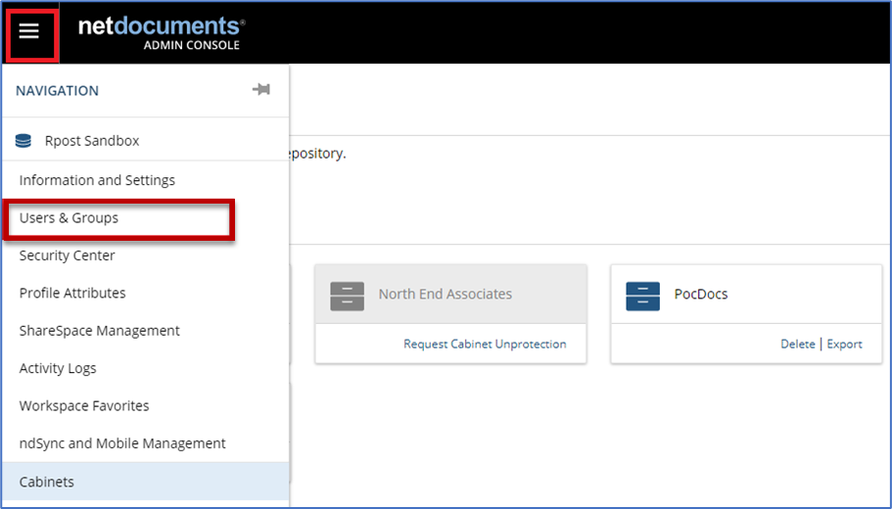The image size is (892, 509).
Task: Select Cabinets in navigation
Action: click(x=47, y=482)
